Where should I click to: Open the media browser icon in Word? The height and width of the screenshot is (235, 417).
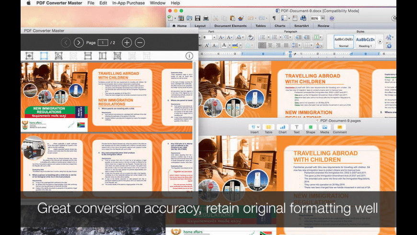[x=303, y=18]
